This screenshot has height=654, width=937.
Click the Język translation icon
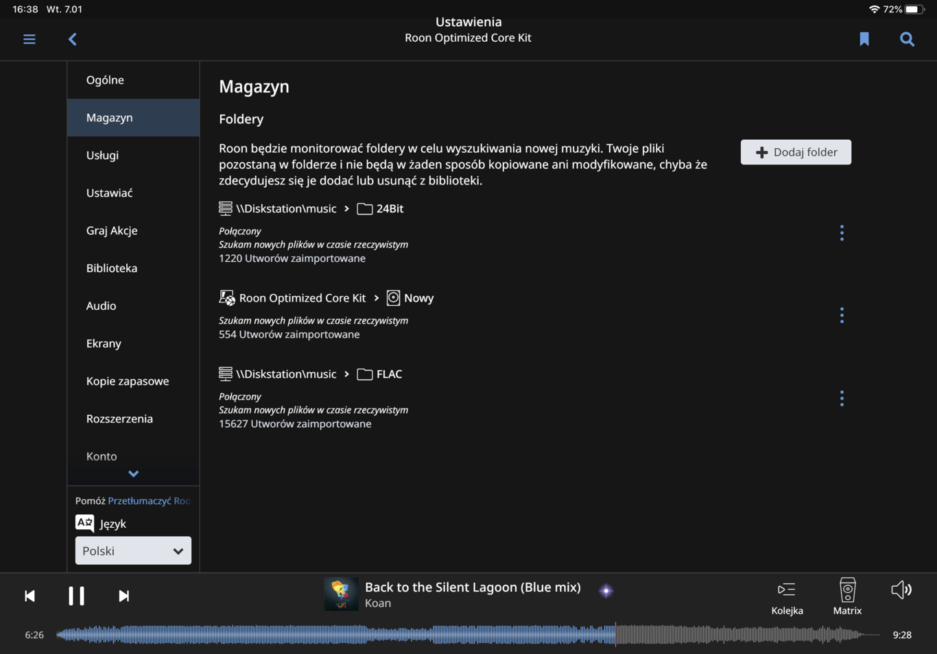tap(84, 524)
